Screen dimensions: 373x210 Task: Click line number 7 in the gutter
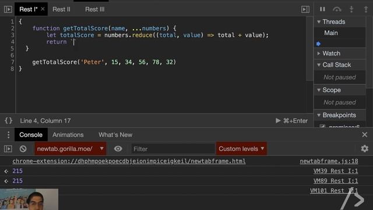(12, 62)
